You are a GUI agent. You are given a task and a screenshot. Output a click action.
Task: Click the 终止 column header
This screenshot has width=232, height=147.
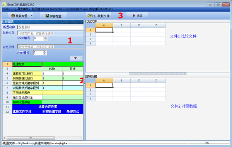[73, 69]
